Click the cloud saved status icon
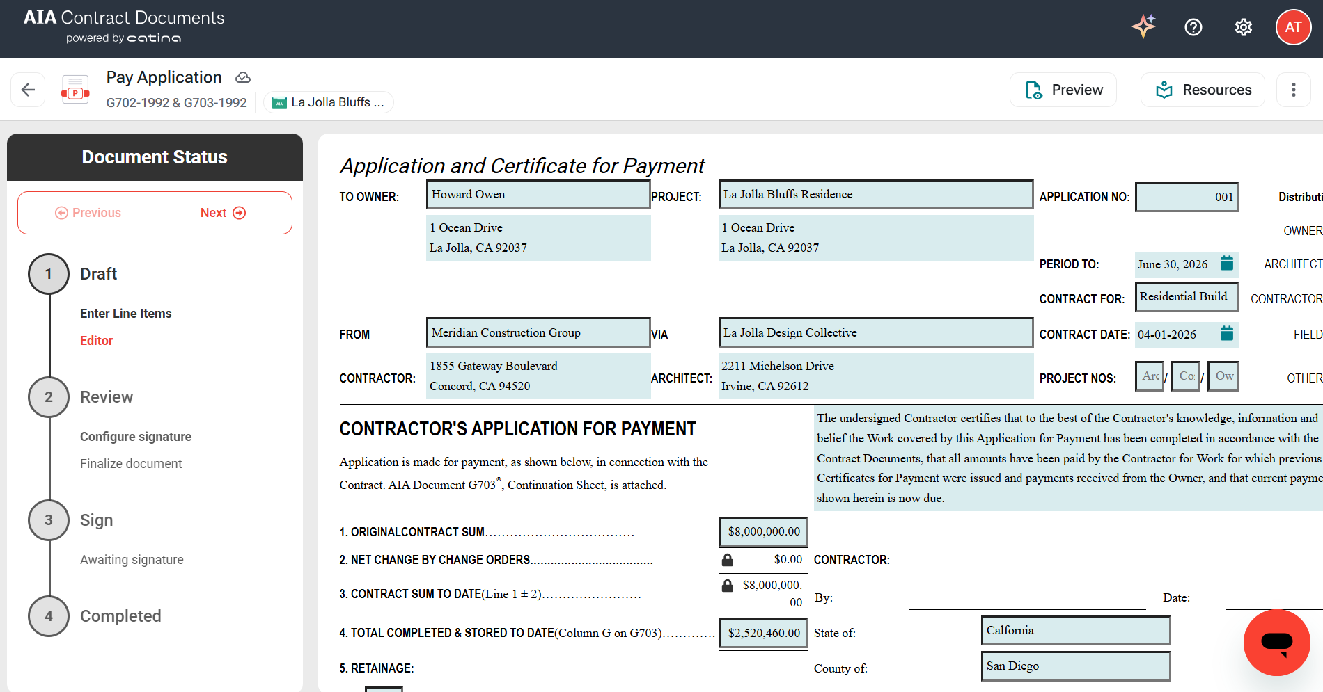 (x=243, y=77)
